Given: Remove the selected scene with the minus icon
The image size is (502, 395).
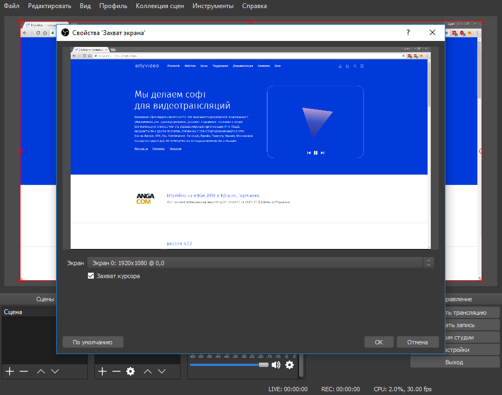Looking at the screenshot, I should click(x=24, y=371).
